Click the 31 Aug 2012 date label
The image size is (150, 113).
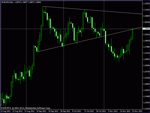pyautogui.click(x=29, y=111)
